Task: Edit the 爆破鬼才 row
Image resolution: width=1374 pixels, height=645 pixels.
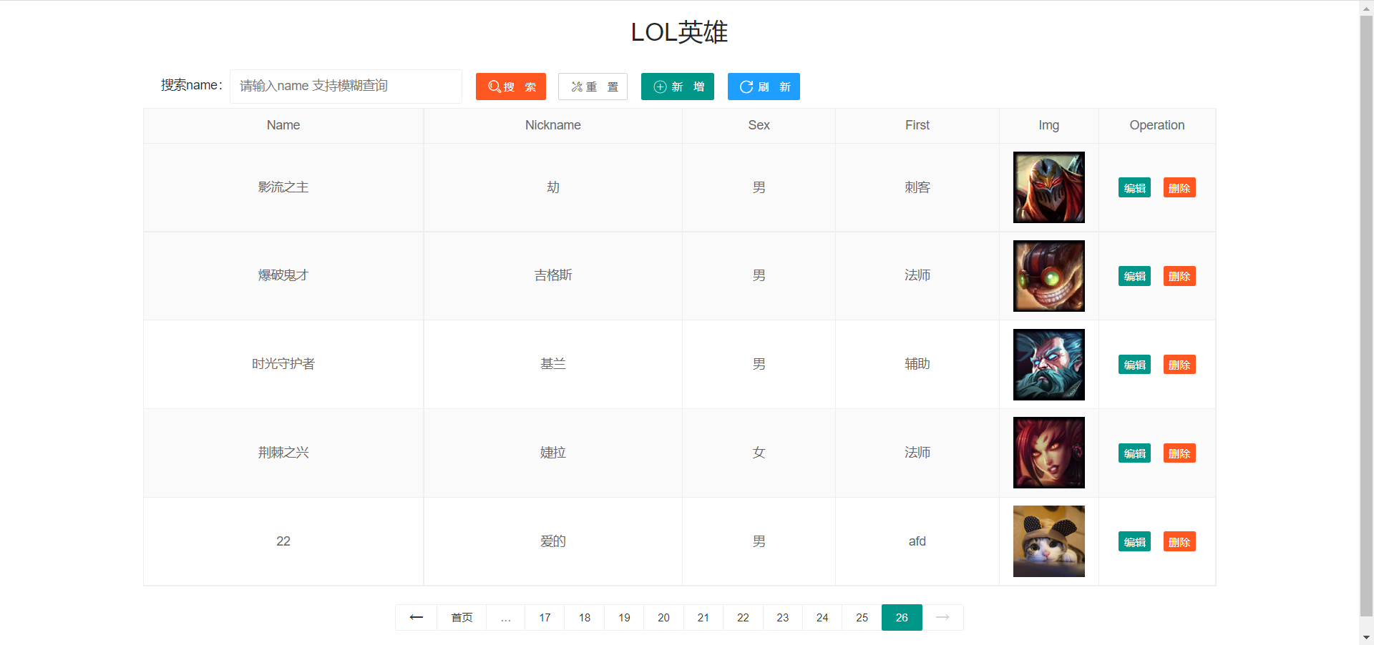Action: pyautogui.click(x=1134, y=276)
